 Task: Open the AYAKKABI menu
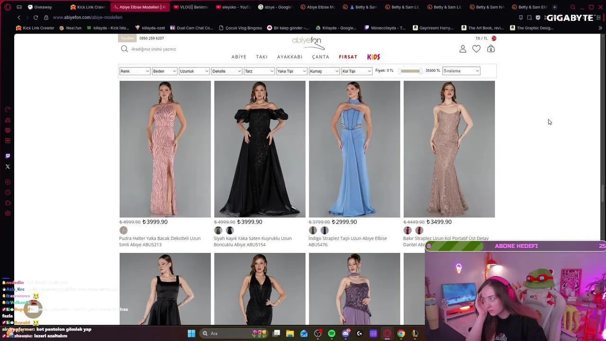(290, 57)
